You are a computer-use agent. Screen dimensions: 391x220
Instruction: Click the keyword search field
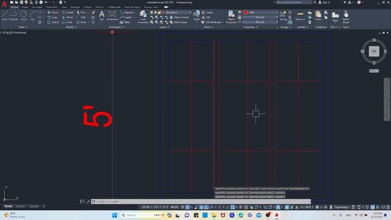[294, 2]
